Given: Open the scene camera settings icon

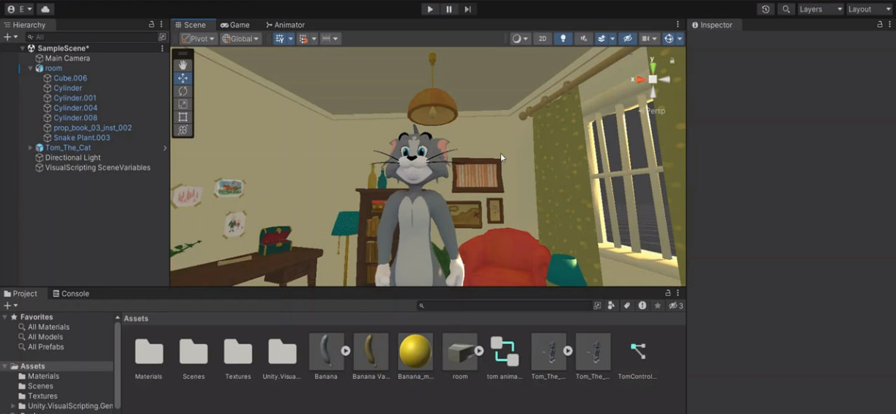Looking at the screenshot, I should 649,39.
